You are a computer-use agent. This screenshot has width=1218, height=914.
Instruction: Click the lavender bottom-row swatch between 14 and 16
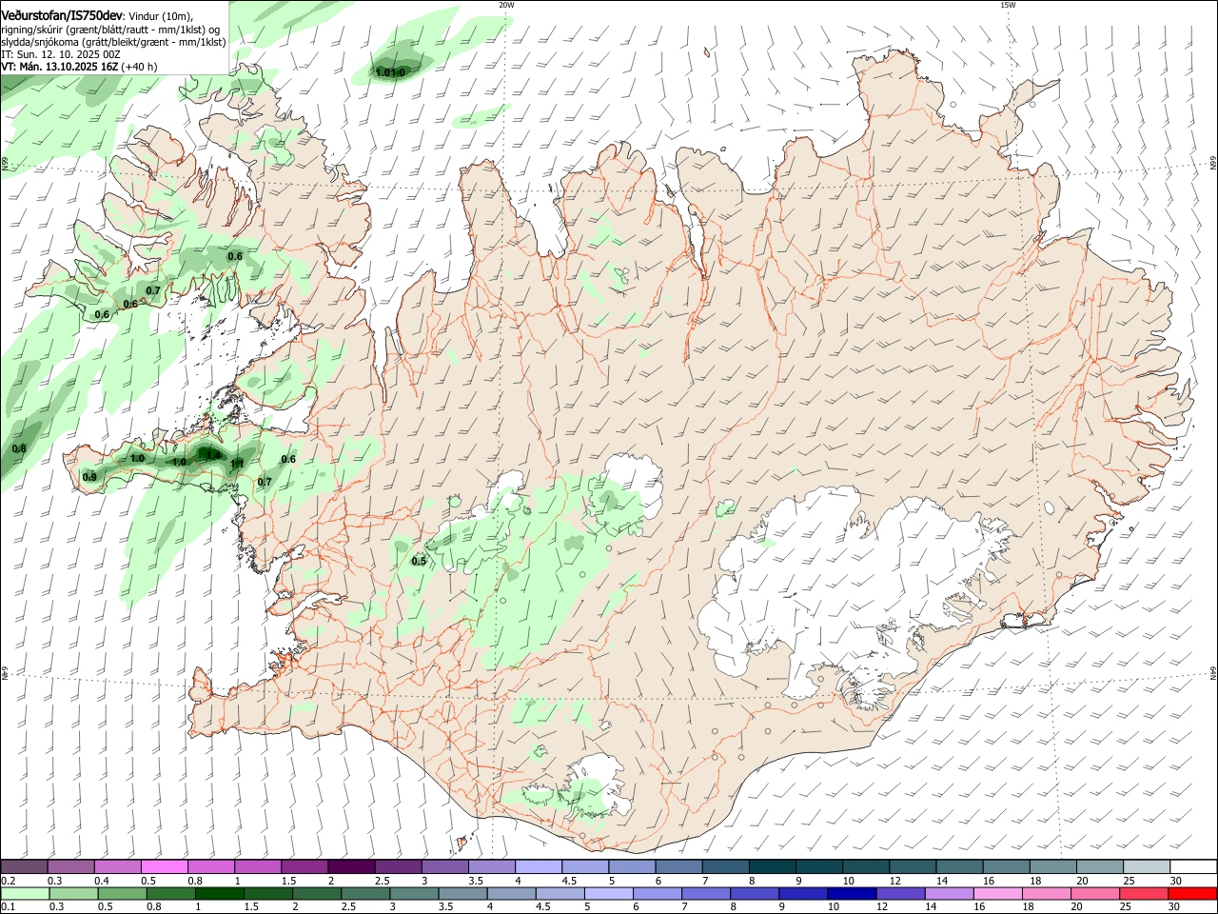pos(952,893)
